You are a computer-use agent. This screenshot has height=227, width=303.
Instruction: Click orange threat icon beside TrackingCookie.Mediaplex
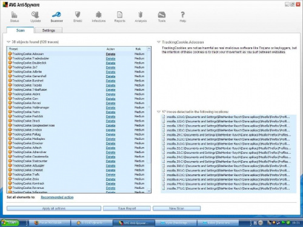[x=10, y=139]
